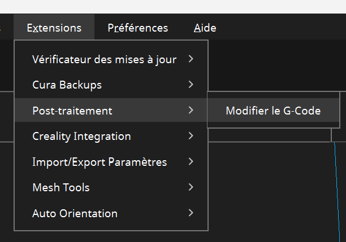The height and width of the screenshot is (242, 346).
Task: Expand the Creality Integration submenu arrow
Action: pyautogui.click(x=192, y=136)
